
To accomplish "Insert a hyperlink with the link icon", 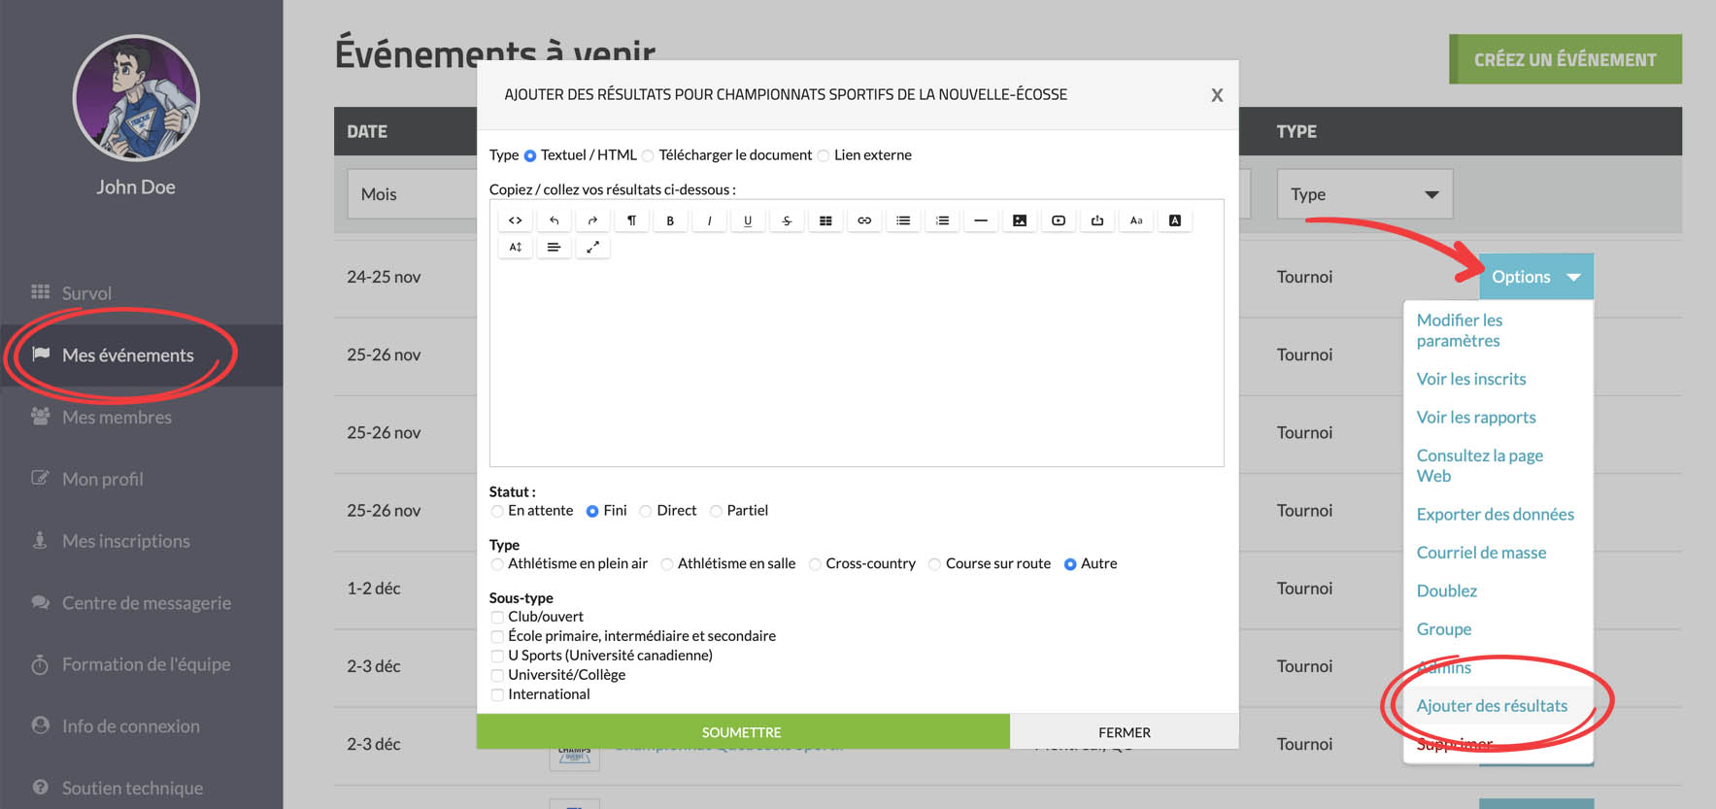I will click(x=864, y=220).
